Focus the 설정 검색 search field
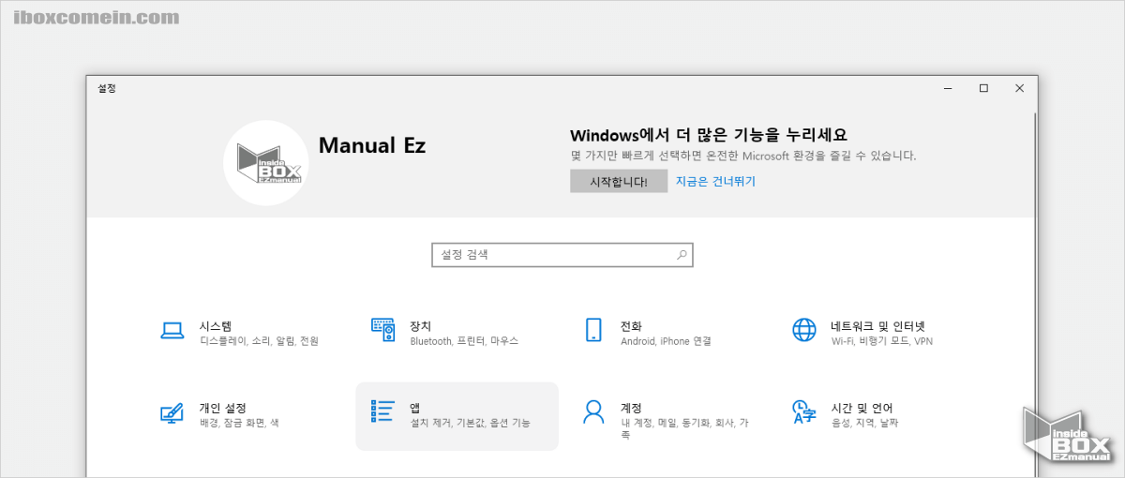Image resolution: width=1125 pixels, height=478 pixels. click(562, 254)
